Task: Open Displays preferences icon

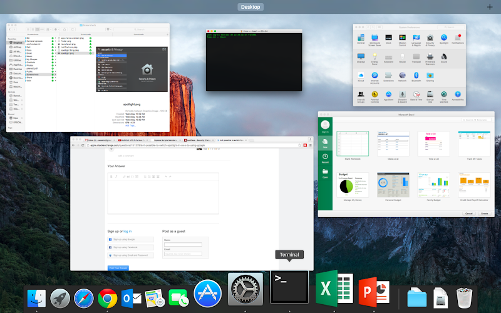Action: point(361,58)
